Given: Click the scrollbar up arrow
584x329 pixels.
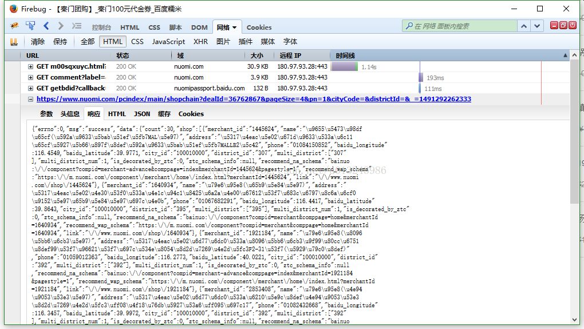Looking at the screenshot, I should (x=575, y=55).
